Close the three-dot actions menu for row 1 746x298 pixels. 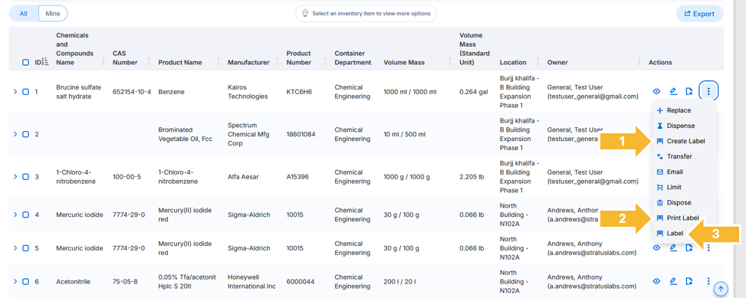coord(708,91)
